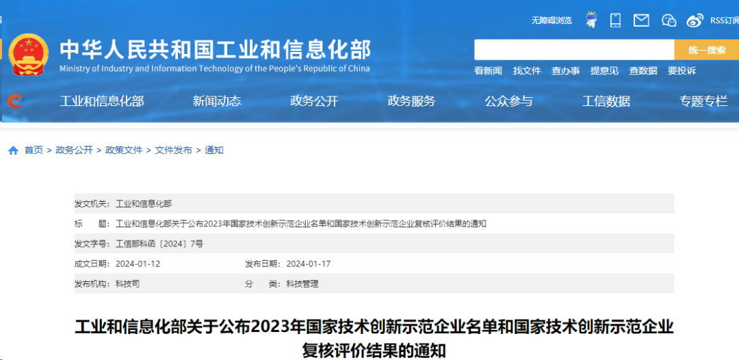The width and height of the screenshot is (739, 360).
Task: Go to 首页 in breadcrumb
Action: pos(34,151)
